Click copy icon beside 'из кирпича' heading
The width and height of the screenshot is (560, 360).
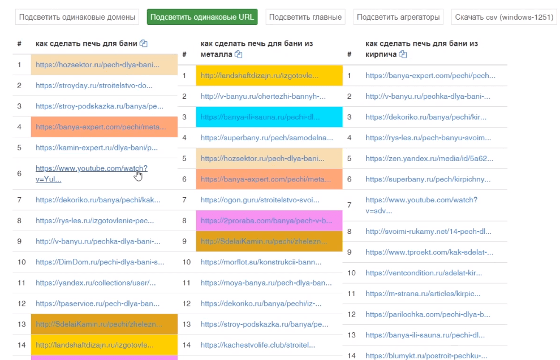click(x=403, y=54)
